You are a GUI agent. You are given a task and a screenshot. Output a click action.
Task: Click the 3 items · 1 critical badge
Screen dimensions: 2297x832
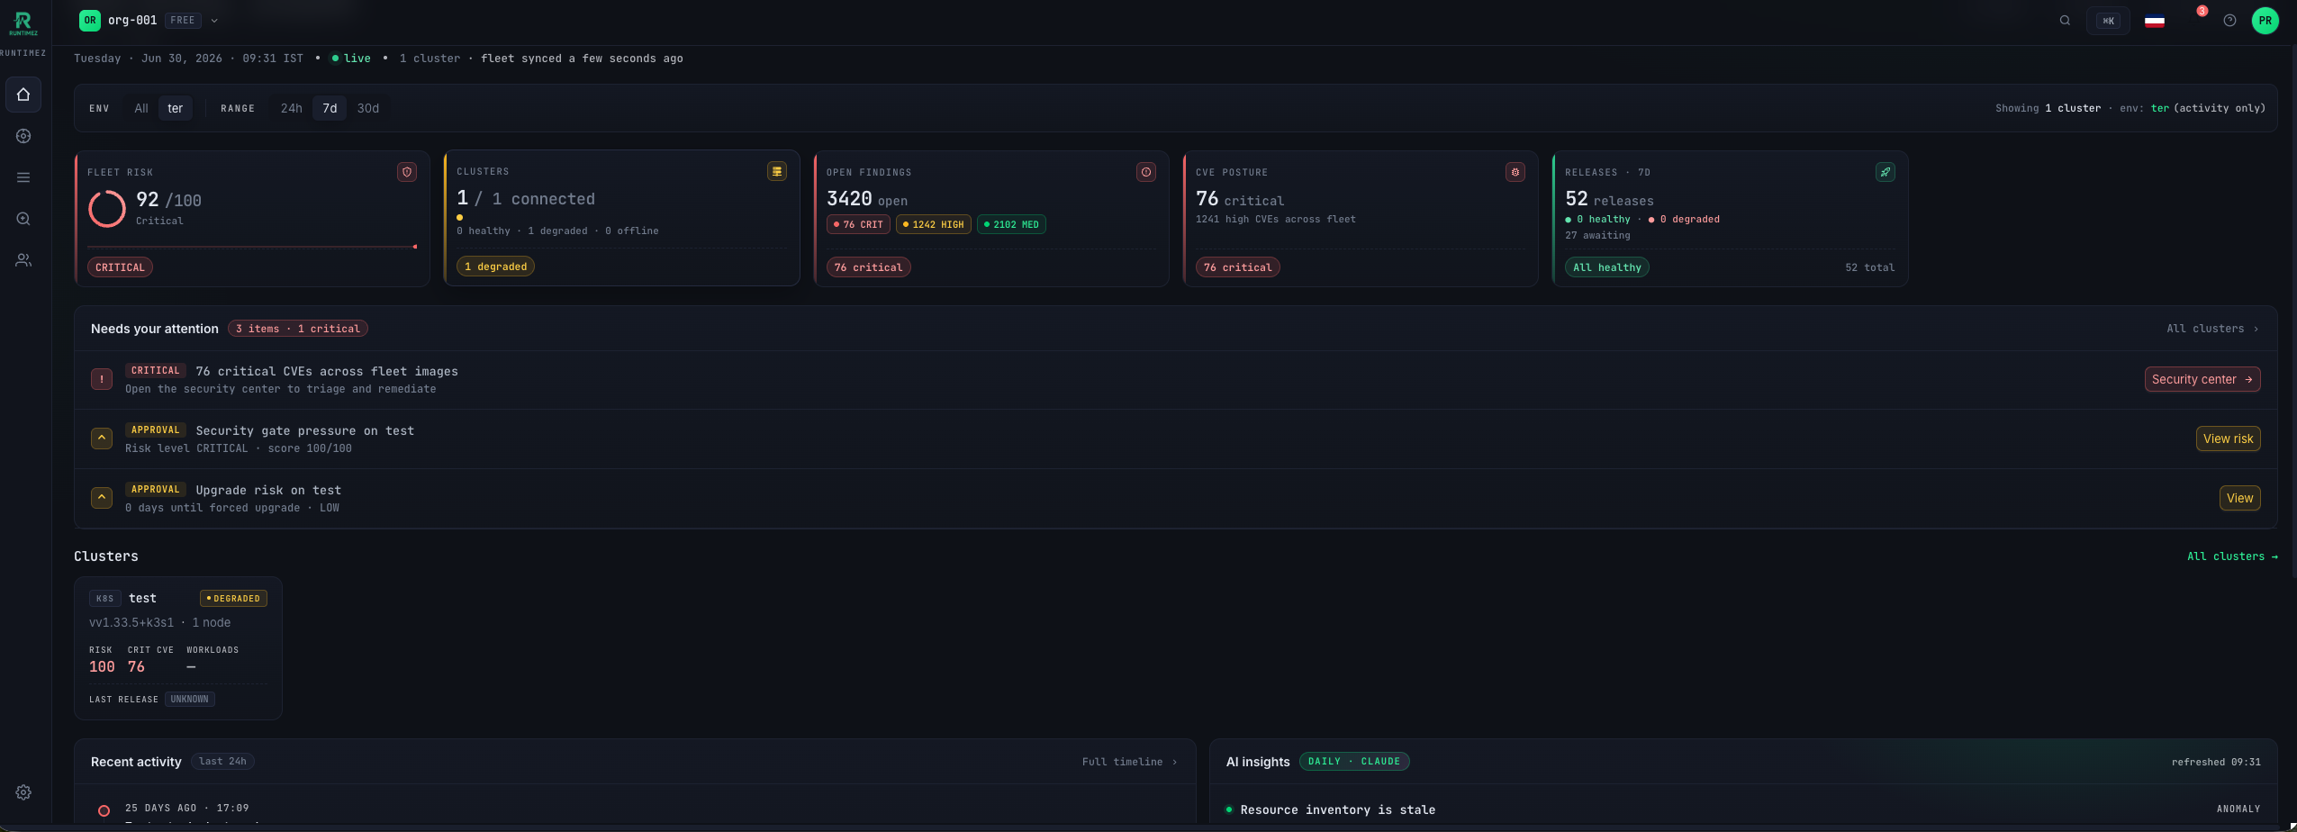tap(297, 329)
